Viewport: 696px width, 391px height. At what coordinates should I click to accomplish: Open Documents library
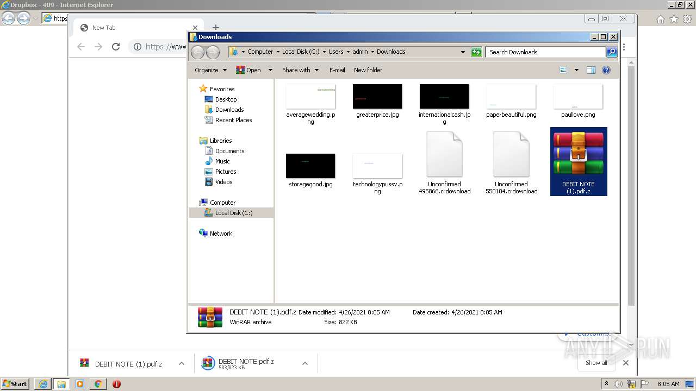(229, 151)
